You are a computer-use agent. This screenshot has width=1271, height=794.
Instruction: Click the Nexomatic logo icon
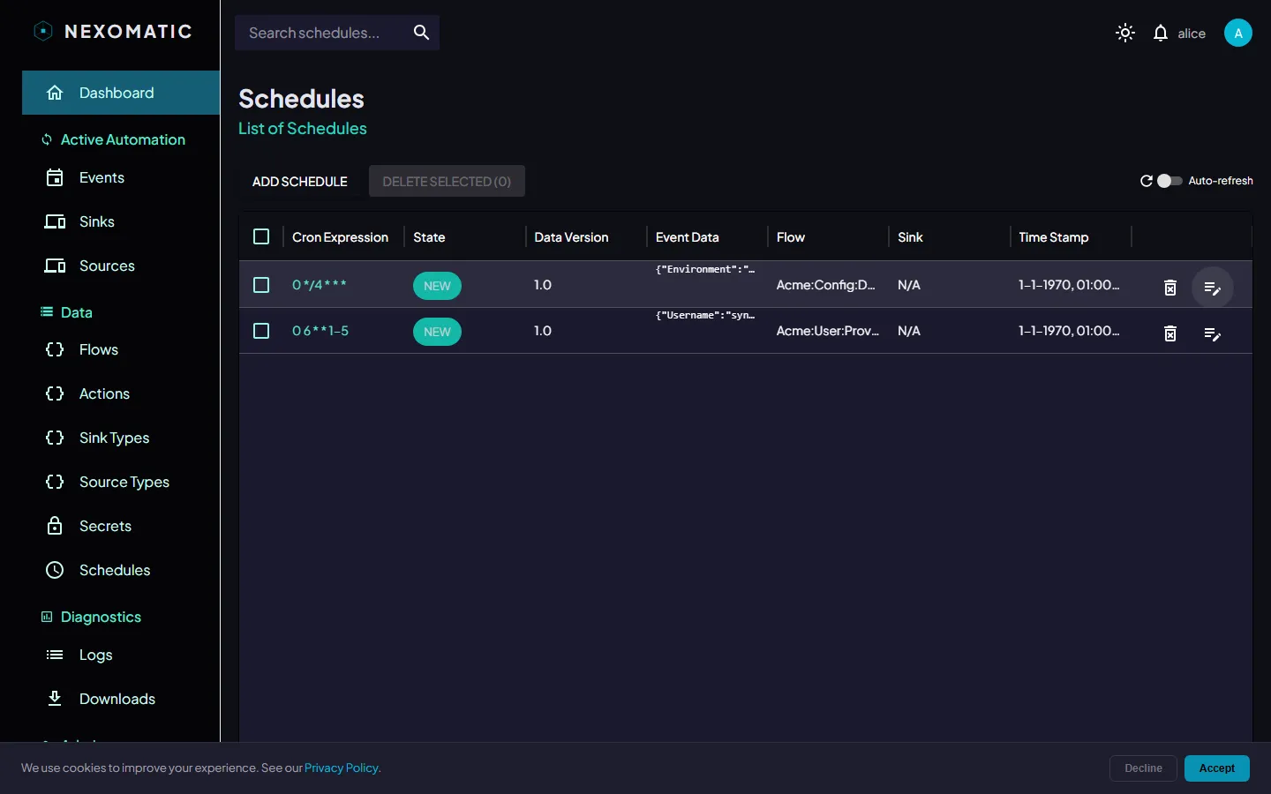pos(43,32)
